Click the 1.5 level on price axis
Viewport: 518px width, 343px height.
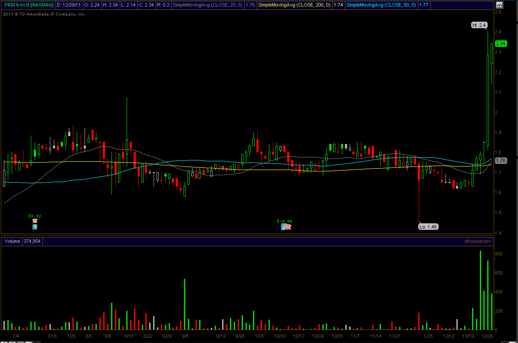coord(498,212)
